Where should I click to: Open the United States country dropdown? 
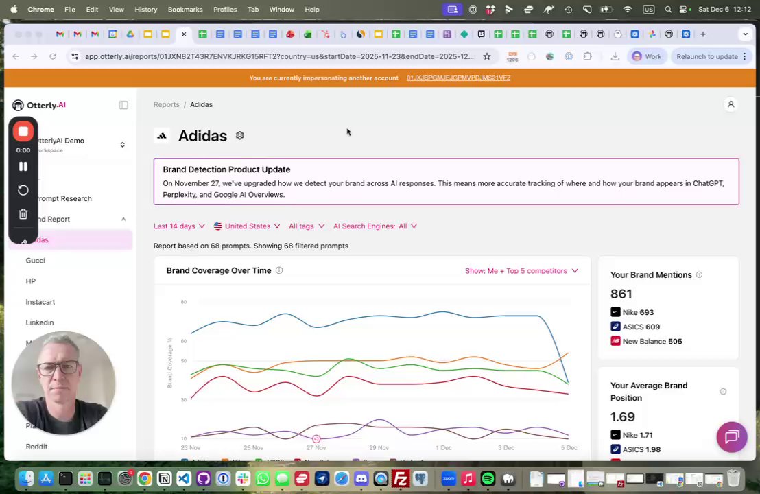pos(247,226)
